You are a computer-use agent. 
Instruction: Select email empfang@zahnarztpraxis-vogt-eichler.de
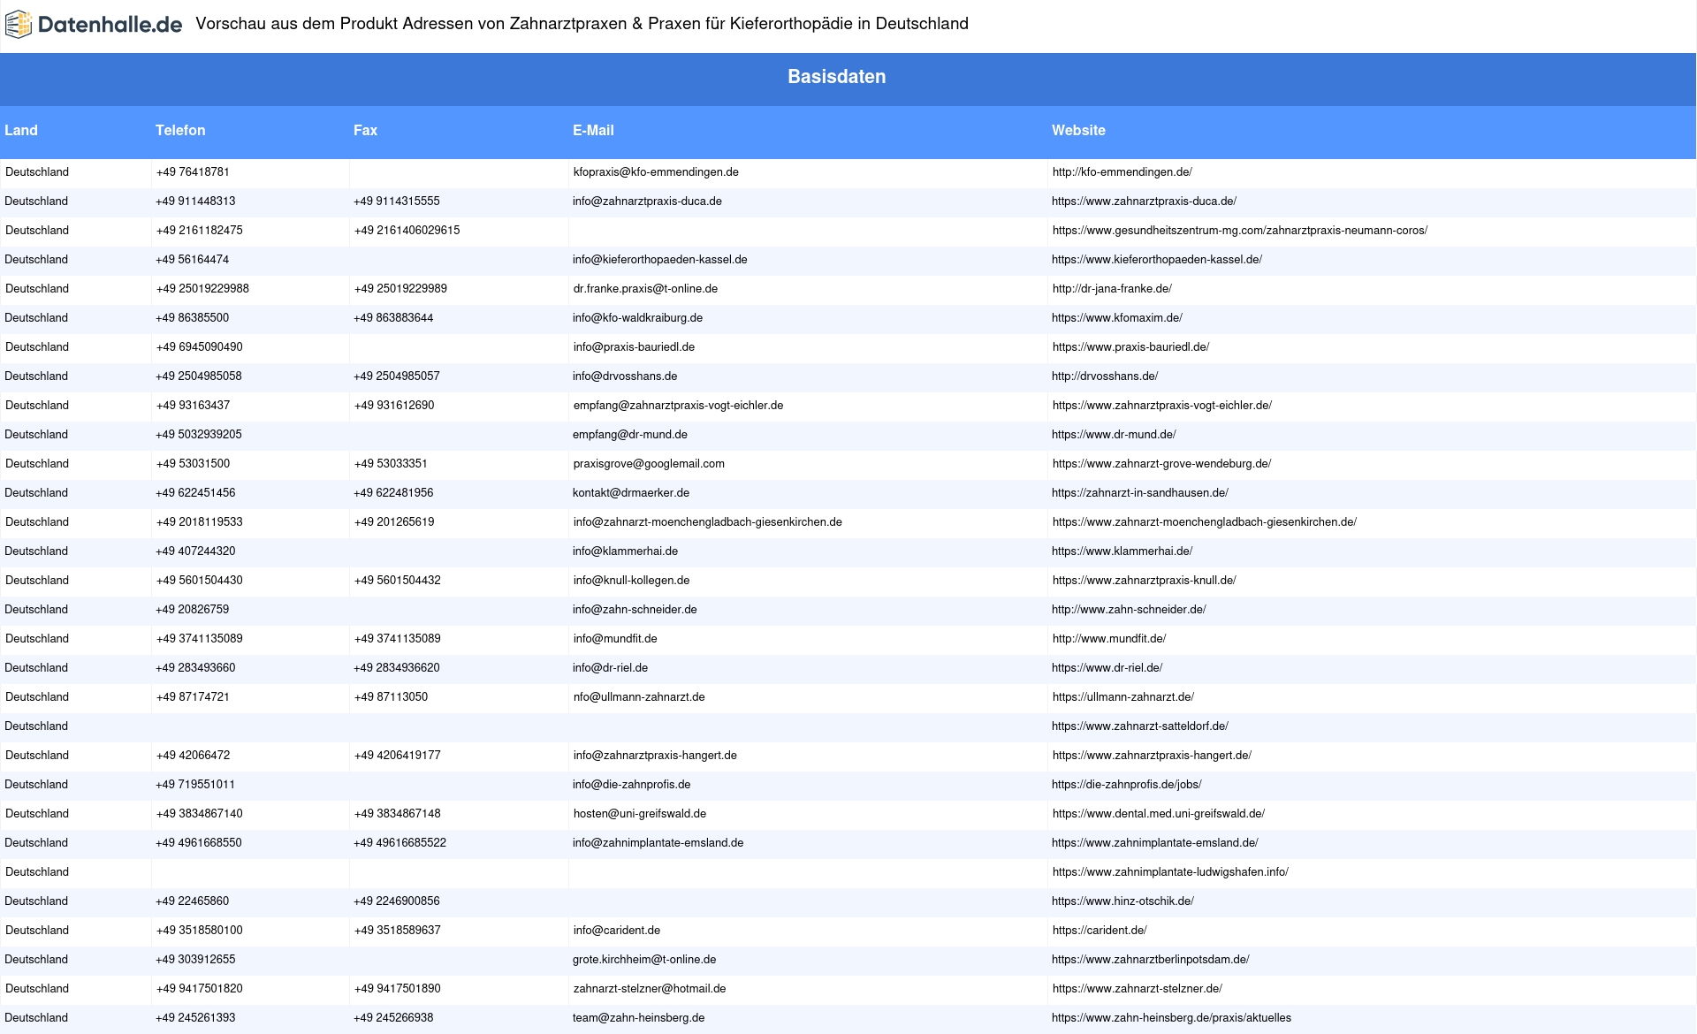[678, 406]
